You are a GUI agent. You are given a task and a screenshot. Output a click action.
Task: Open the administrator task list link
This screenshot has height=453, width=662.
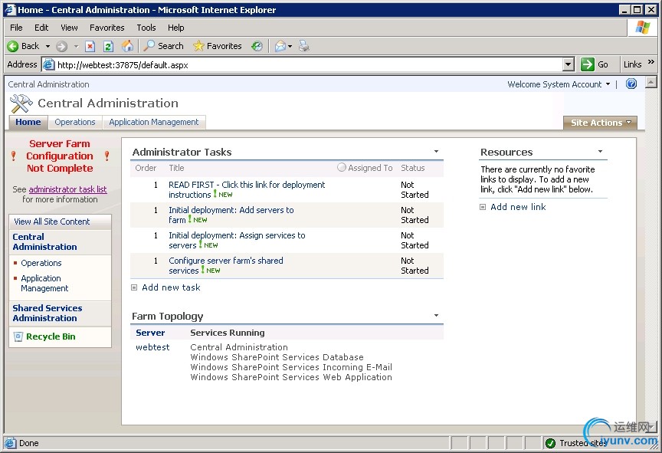[x=67, y=189]
